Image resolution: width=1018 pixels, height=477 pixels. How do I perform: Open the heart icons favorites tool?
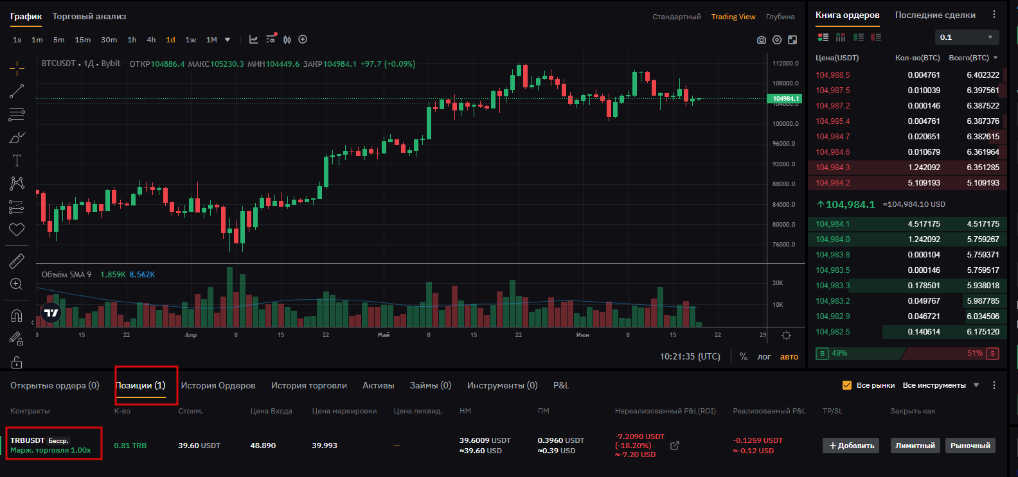17,230
